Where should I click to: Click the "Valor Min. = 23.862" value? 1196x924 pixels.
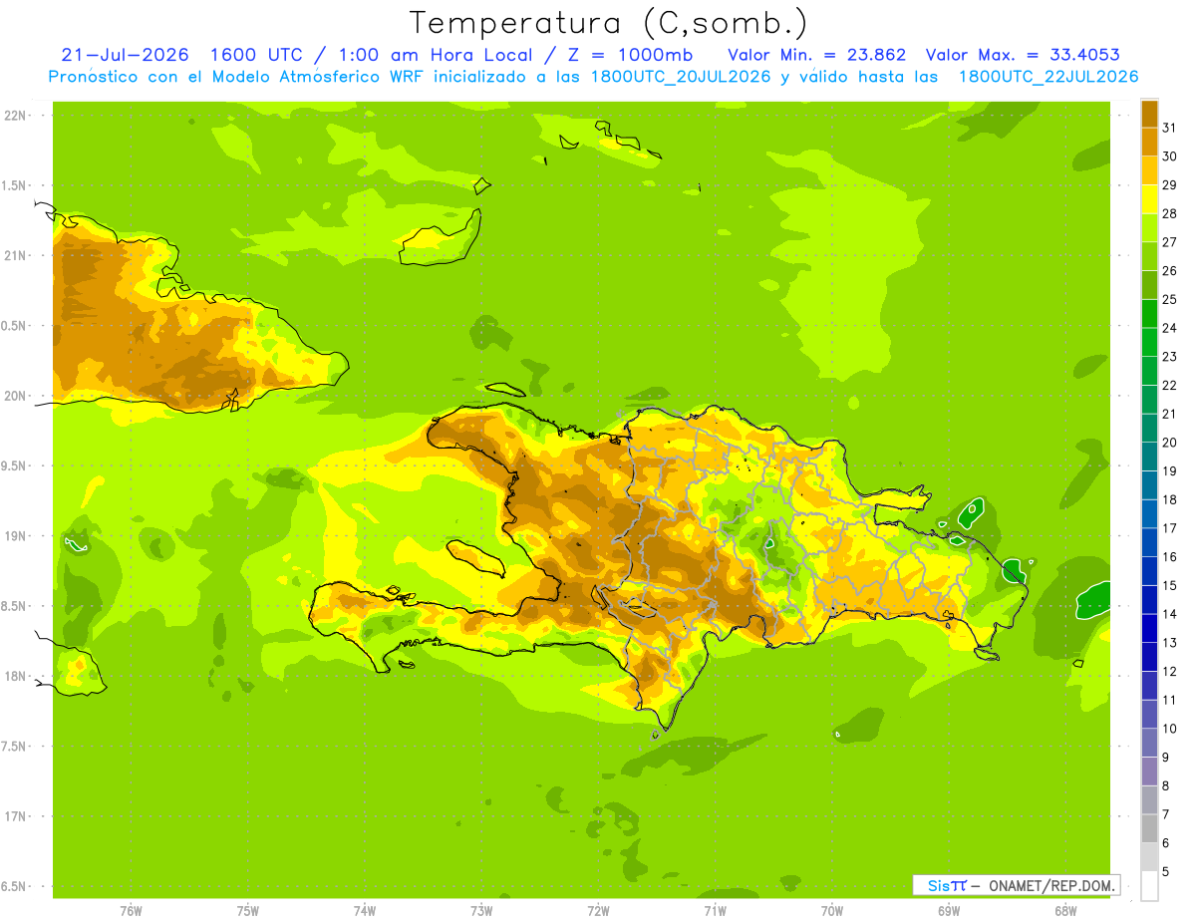(x=817, y=55)
